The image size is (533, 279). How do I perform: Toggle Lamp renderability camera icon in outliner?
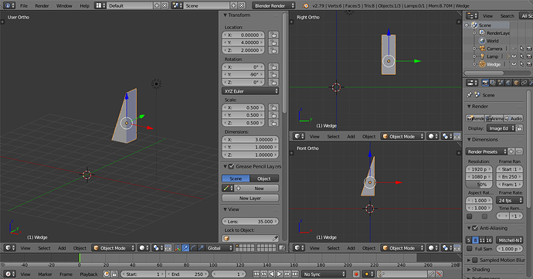[529, 56]
